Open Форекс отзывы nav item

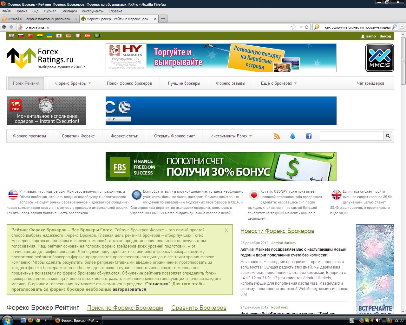[x=231, y=83]
